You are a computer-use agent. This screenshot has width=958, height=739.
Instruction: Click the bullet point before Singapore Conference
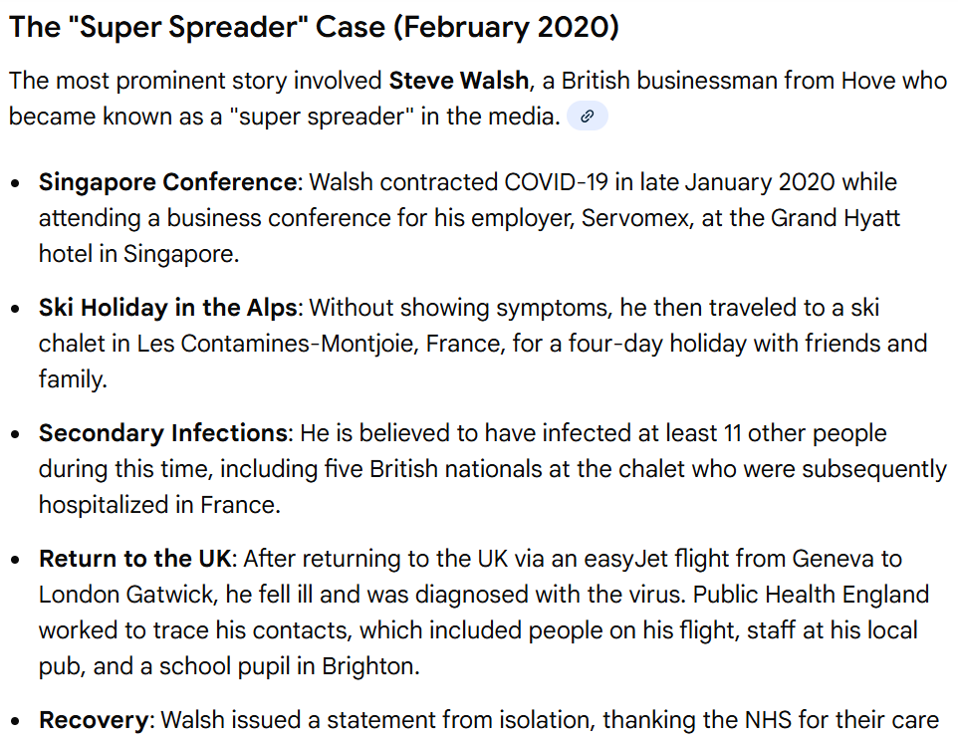coord(15,184)
